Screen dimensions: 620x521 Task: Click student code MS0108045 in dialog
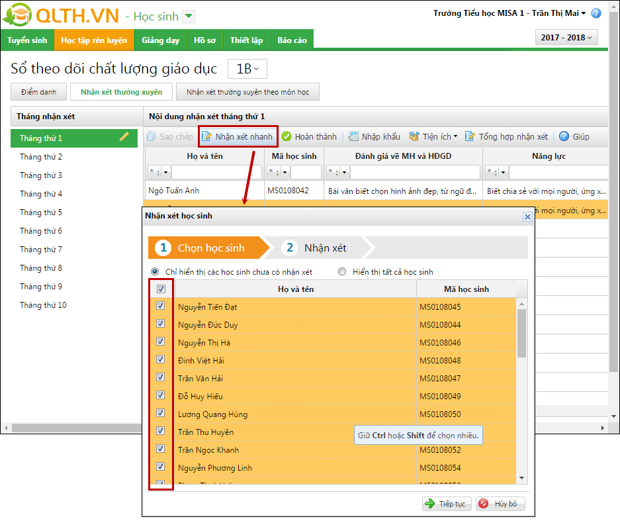(440, 307)
